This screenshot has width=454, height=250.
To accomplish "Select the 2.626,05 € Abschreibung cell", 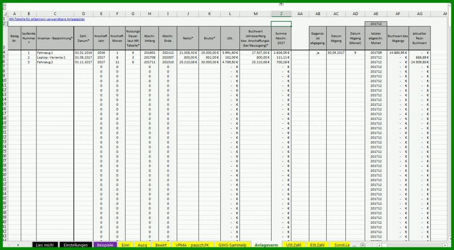I will pyautogui.click(x=281, y=53).
